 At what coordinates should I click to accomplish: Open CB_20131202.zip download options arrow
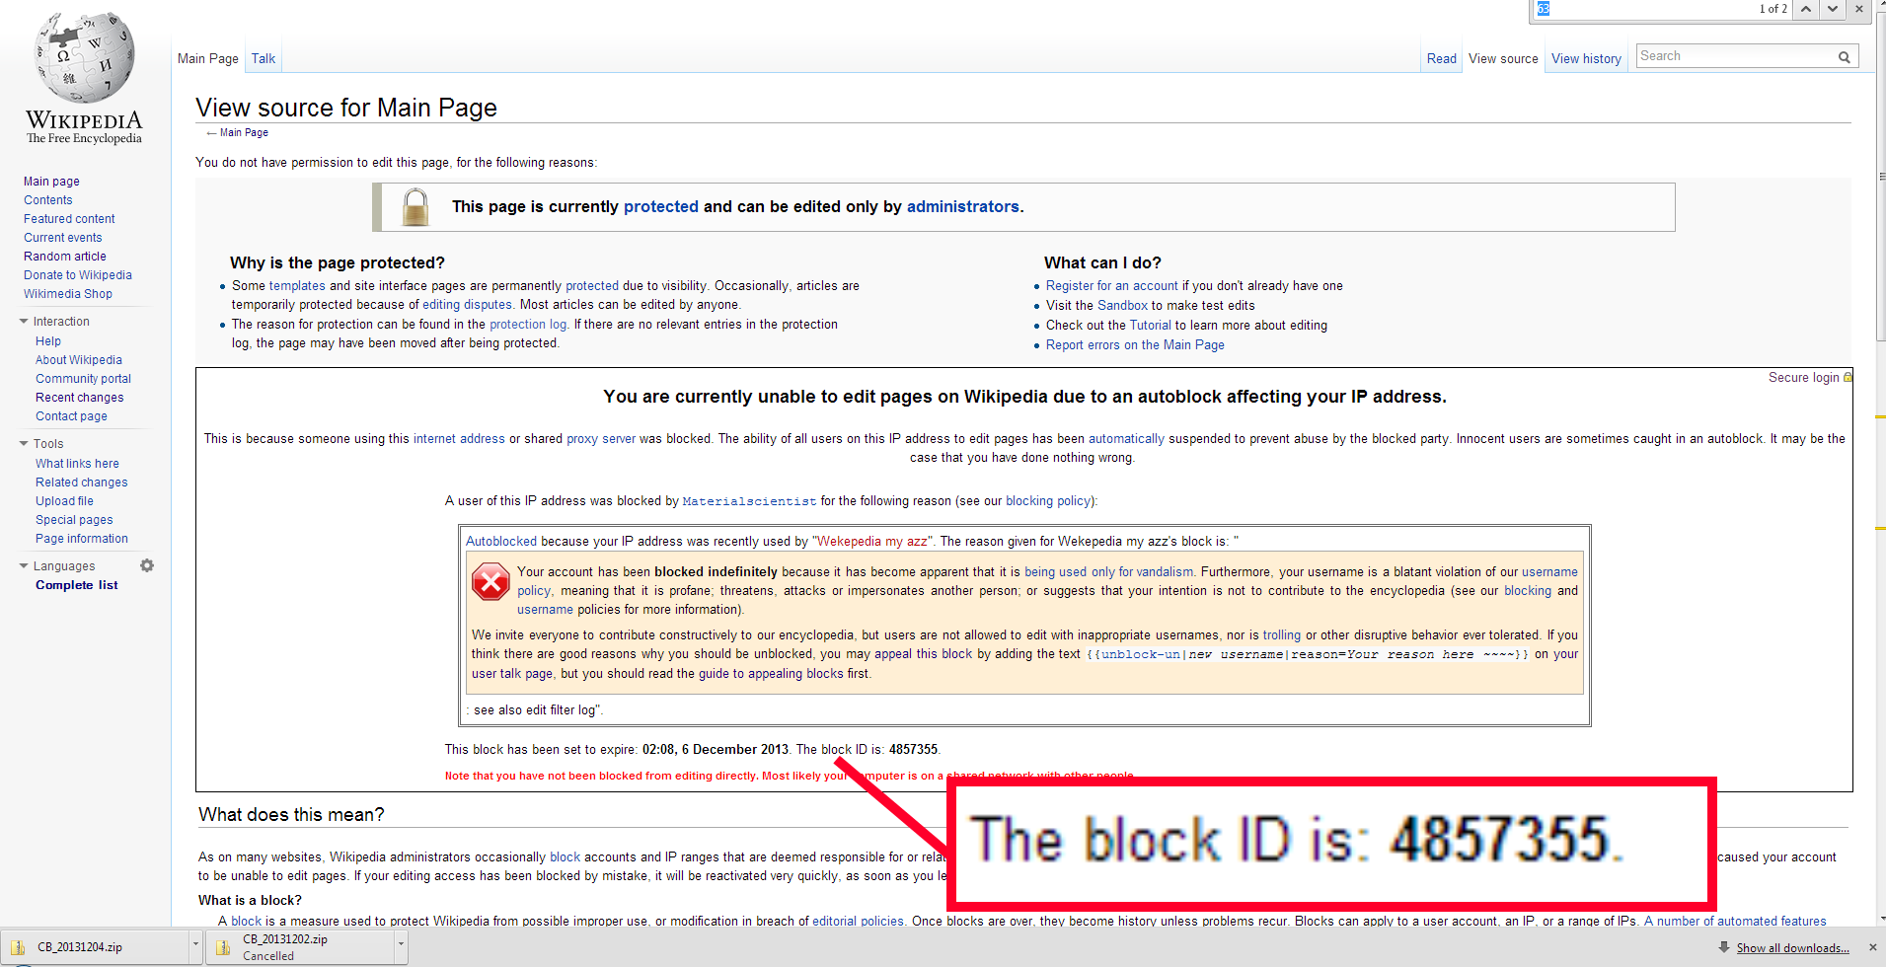pyautogui.click(x=401, y=945)
